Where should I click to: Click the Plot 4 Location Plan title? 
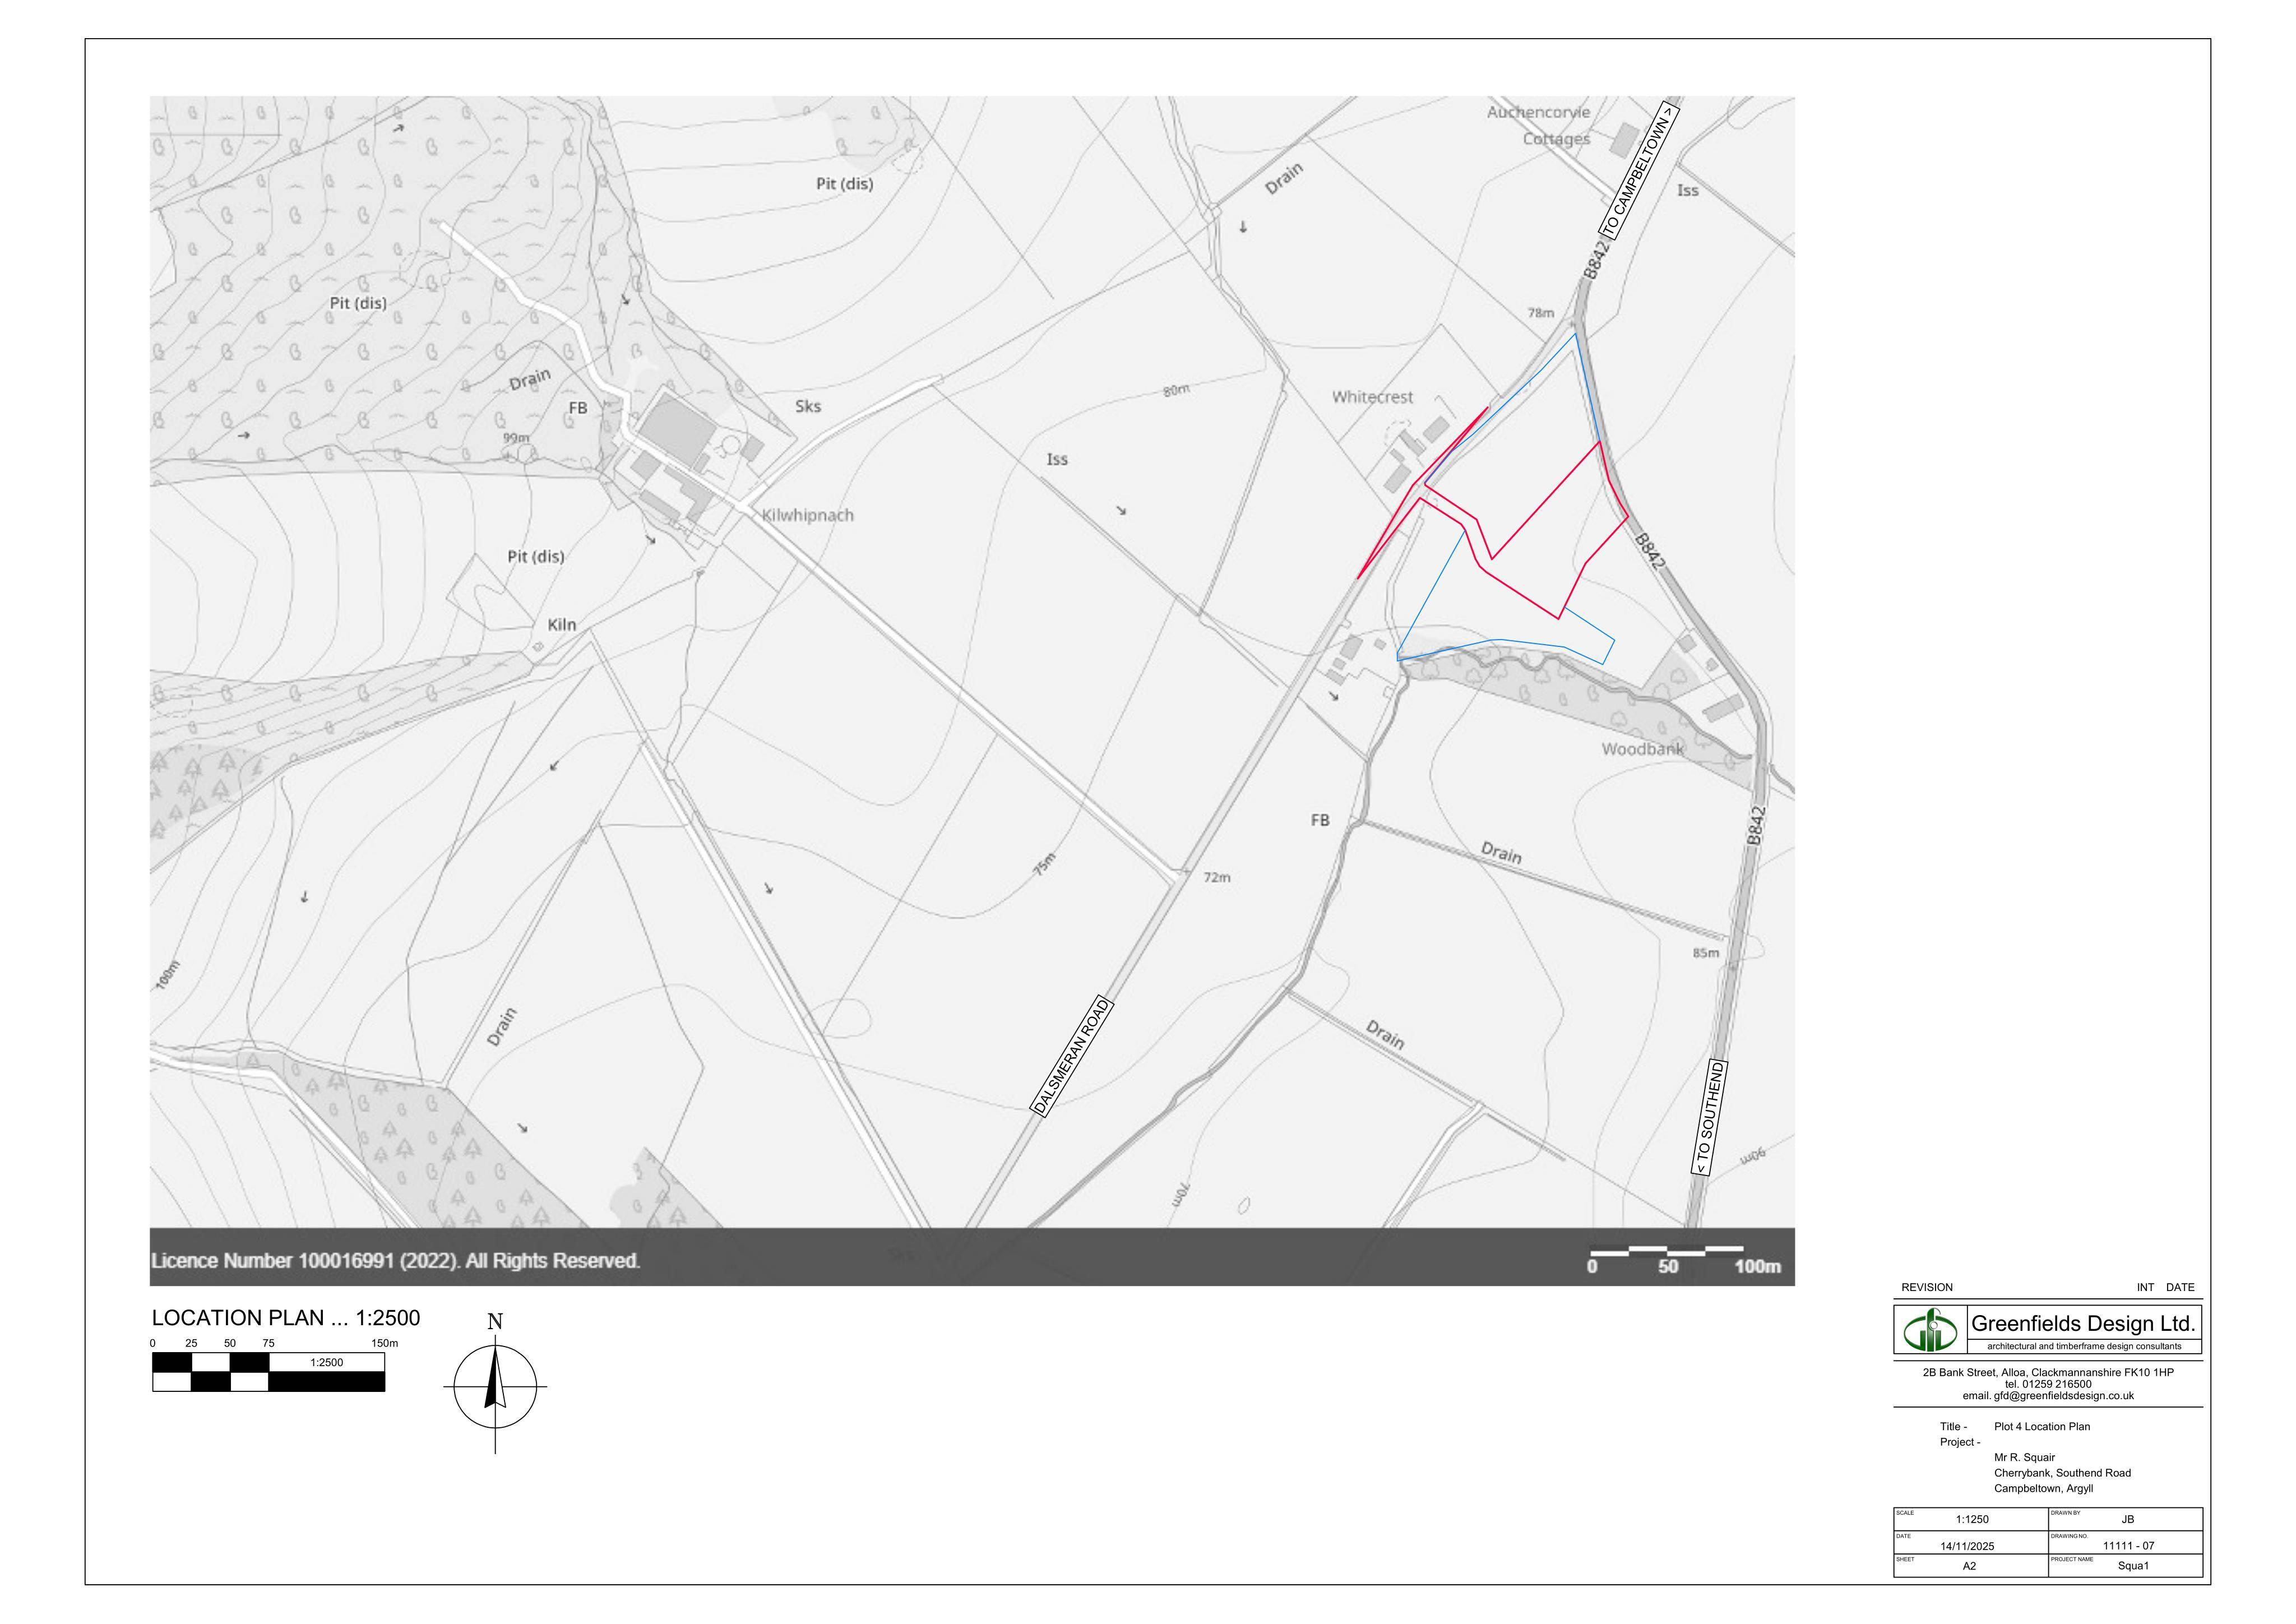pos(2042,1426)
